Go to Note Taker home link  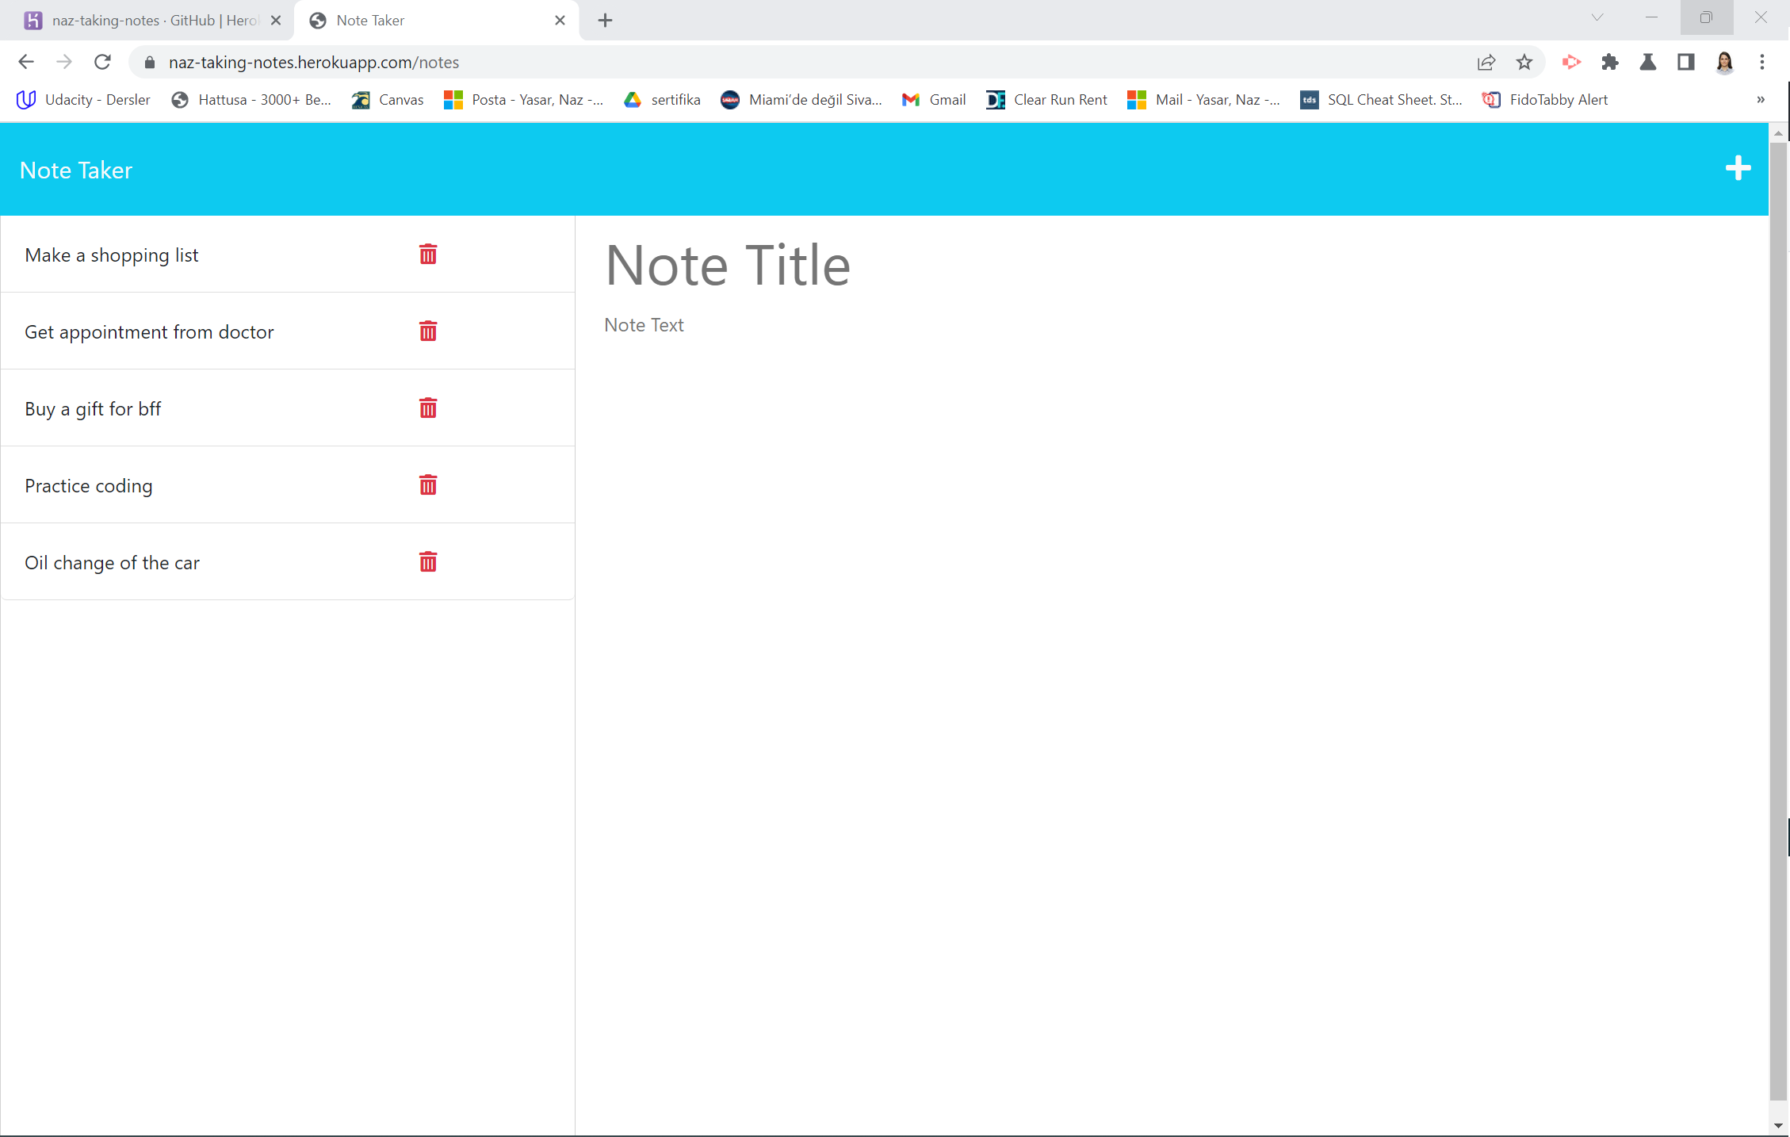click(76, 170)
